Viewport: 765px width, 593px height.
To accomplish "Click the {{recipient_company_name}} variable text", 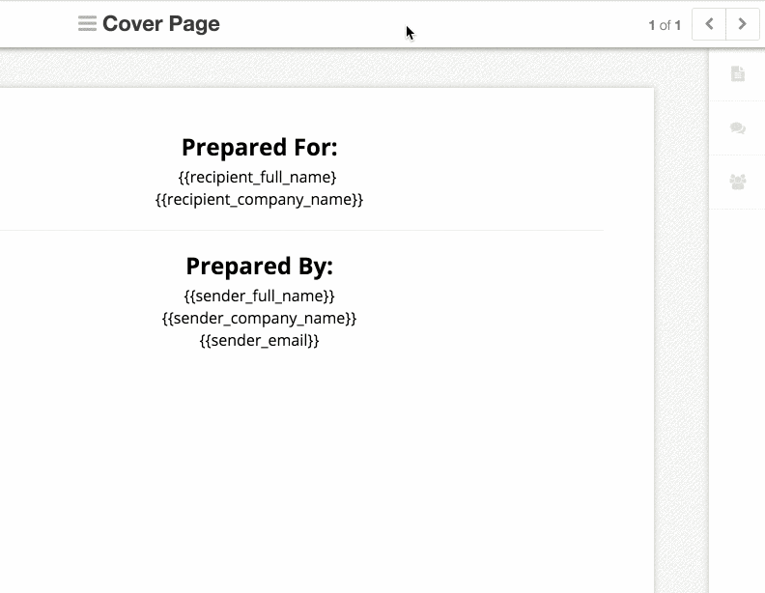I will tap(259, 200).
